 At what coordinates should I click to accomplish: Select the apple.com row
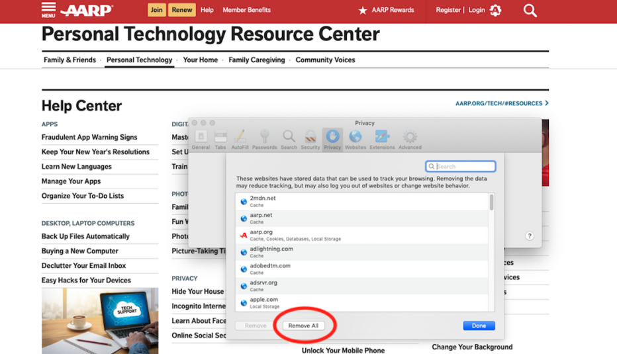coord(362,303)
